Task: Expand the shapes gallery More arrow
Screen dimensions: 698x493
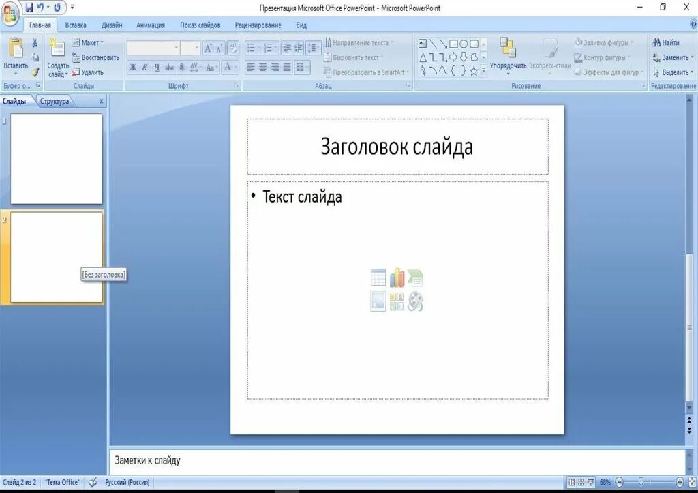Action: click(x=484, y=70)
